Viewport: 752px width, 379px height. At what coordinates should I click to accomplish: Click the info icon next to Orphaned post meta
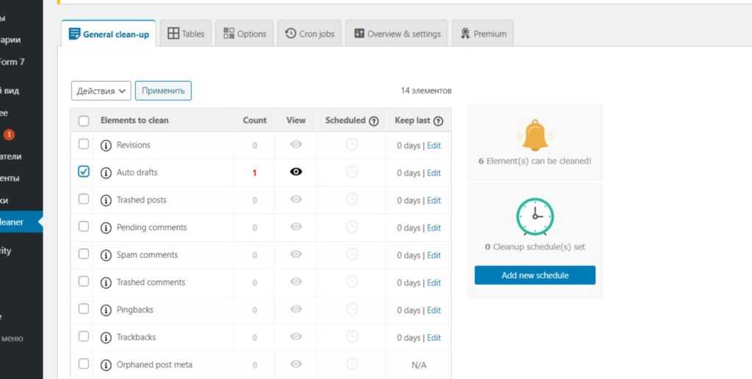[x=106, y=365]
